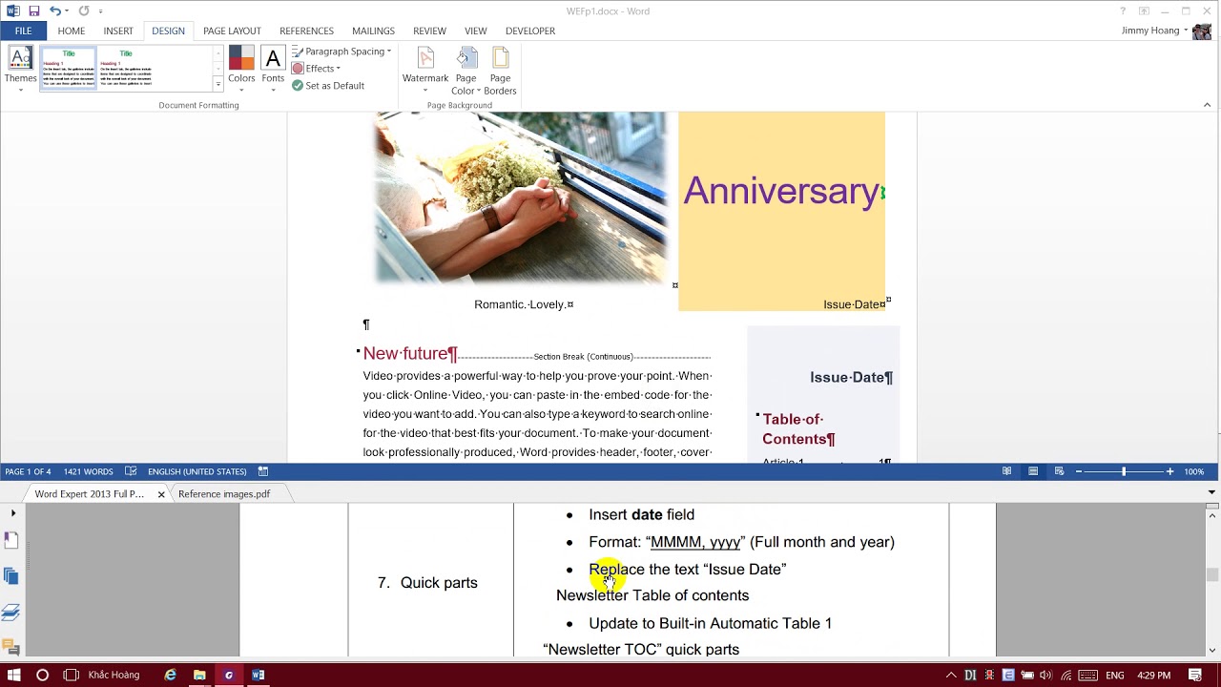This screenshot has height=687, width=1221.
Task: Switch to Word Expert 2013 Full P... tab
Action: pyautogui.click(x=89, y=494)
